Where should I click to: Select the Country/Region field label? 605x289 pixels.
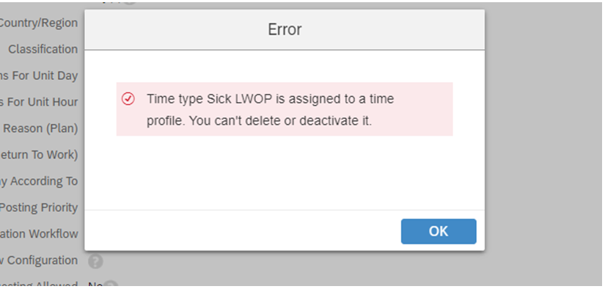38,23
